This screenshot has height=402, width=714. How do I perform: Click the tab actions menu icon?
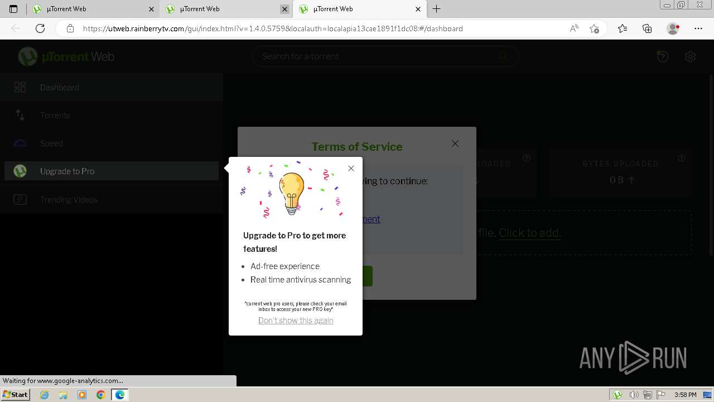pos(13,9)
